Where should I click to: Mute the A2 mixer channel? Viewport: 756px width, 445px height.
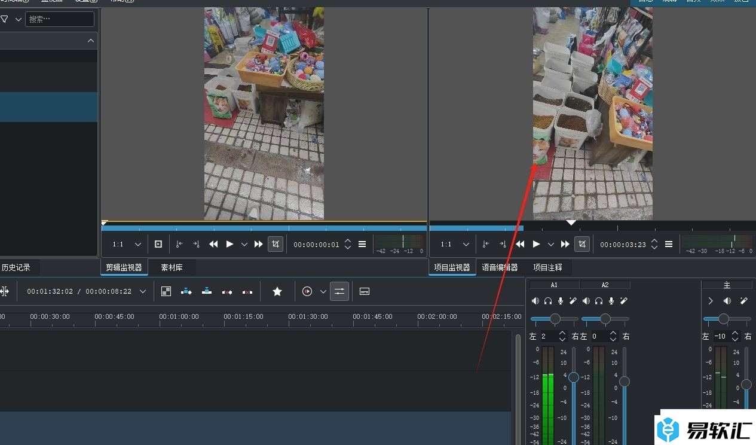pos(586,301)
